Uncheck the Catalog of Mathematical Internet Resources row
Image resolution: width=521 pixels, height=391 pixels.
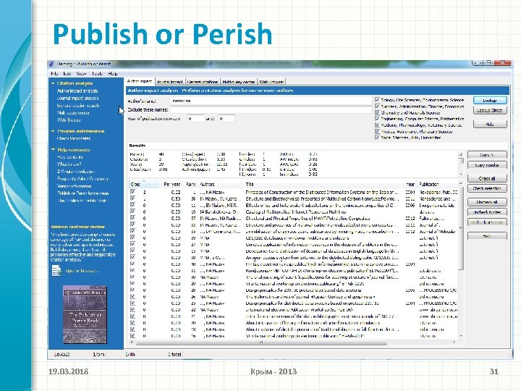coord(133,211)
